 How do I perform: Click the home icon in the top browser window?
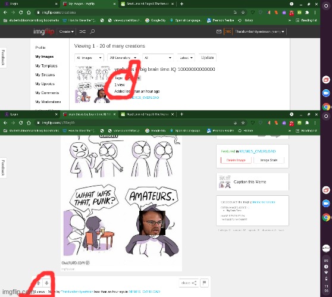[x=29, y=12]
